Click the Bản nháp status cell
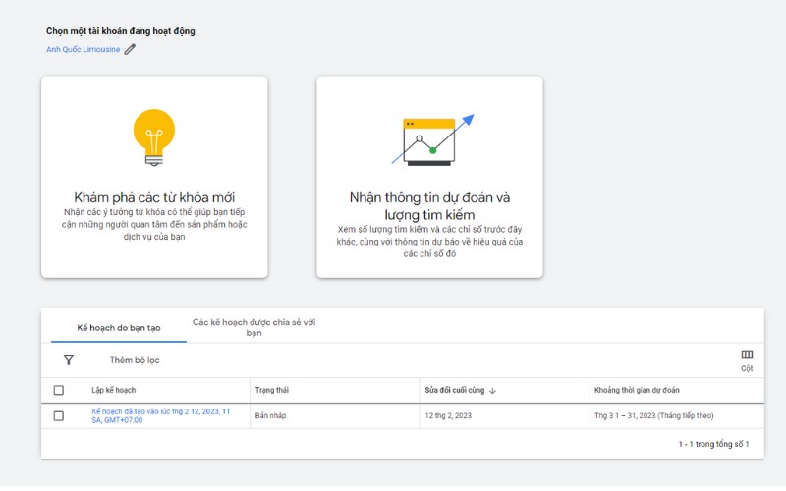Image resolution: width=786 pixels, height=491 pixels. coord(271,416)
